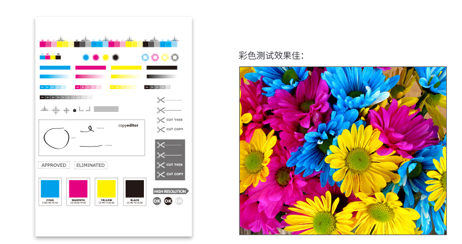Click the black-to-white gradient bar
This screenshot has height=244, width=462.
pyautogui.click(x=162, y=76)
